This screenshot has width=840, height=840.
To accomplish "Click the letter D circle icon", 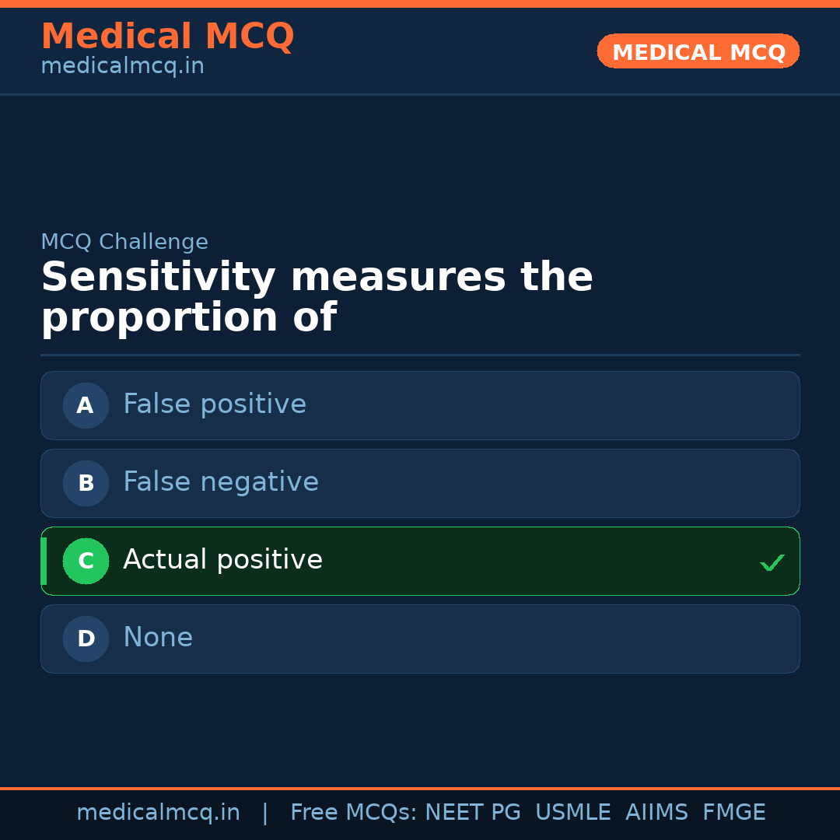I will pos(86,639).
